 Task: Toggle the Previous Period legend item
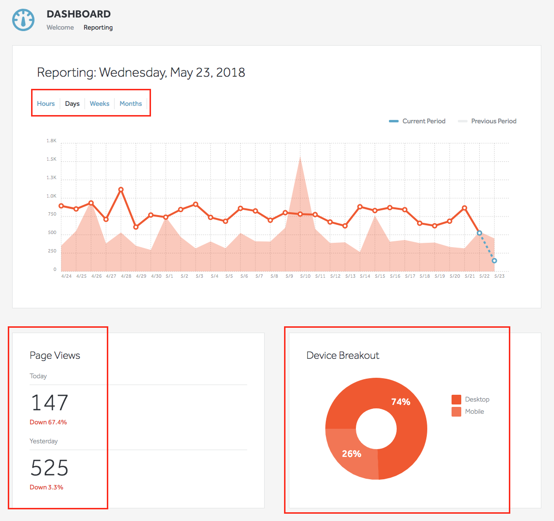(x=487, y=121)
